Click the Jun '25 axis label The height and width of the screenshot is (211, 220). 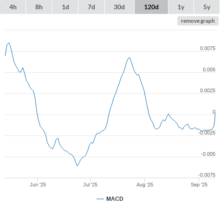tap(38, 185)
